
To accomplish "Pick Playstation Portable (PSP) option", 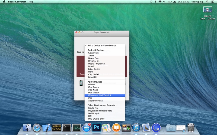I will pos(105,111).
